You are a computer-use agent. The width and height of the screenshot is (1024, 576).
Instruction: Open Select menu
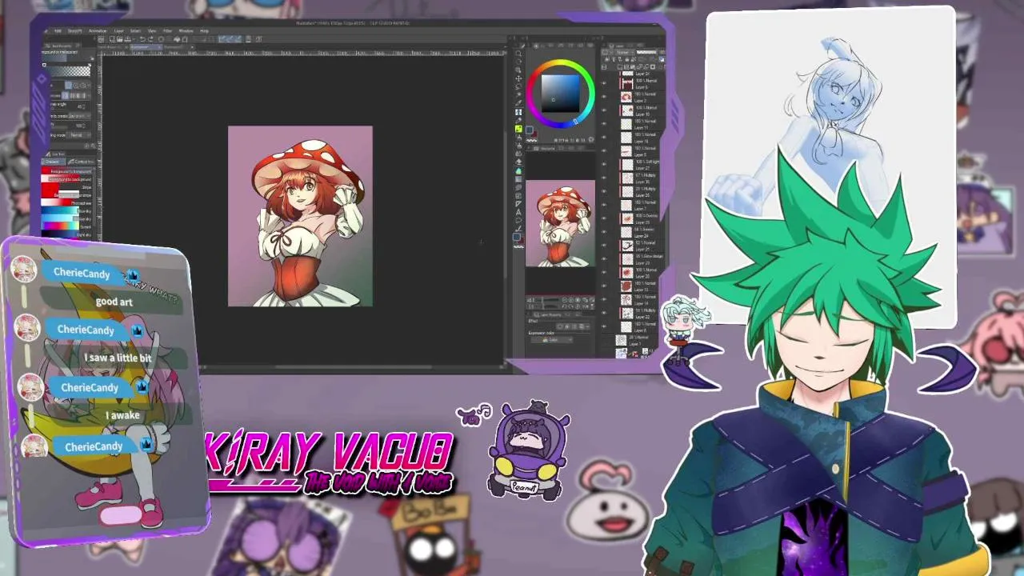pos(135,31)
